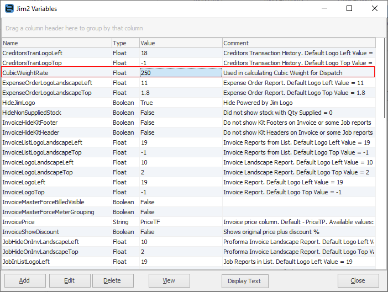This screenshot has height=292, width=388.
Task: Click the String type cell of InvoicePrice
Action: [x=125, y=222]
